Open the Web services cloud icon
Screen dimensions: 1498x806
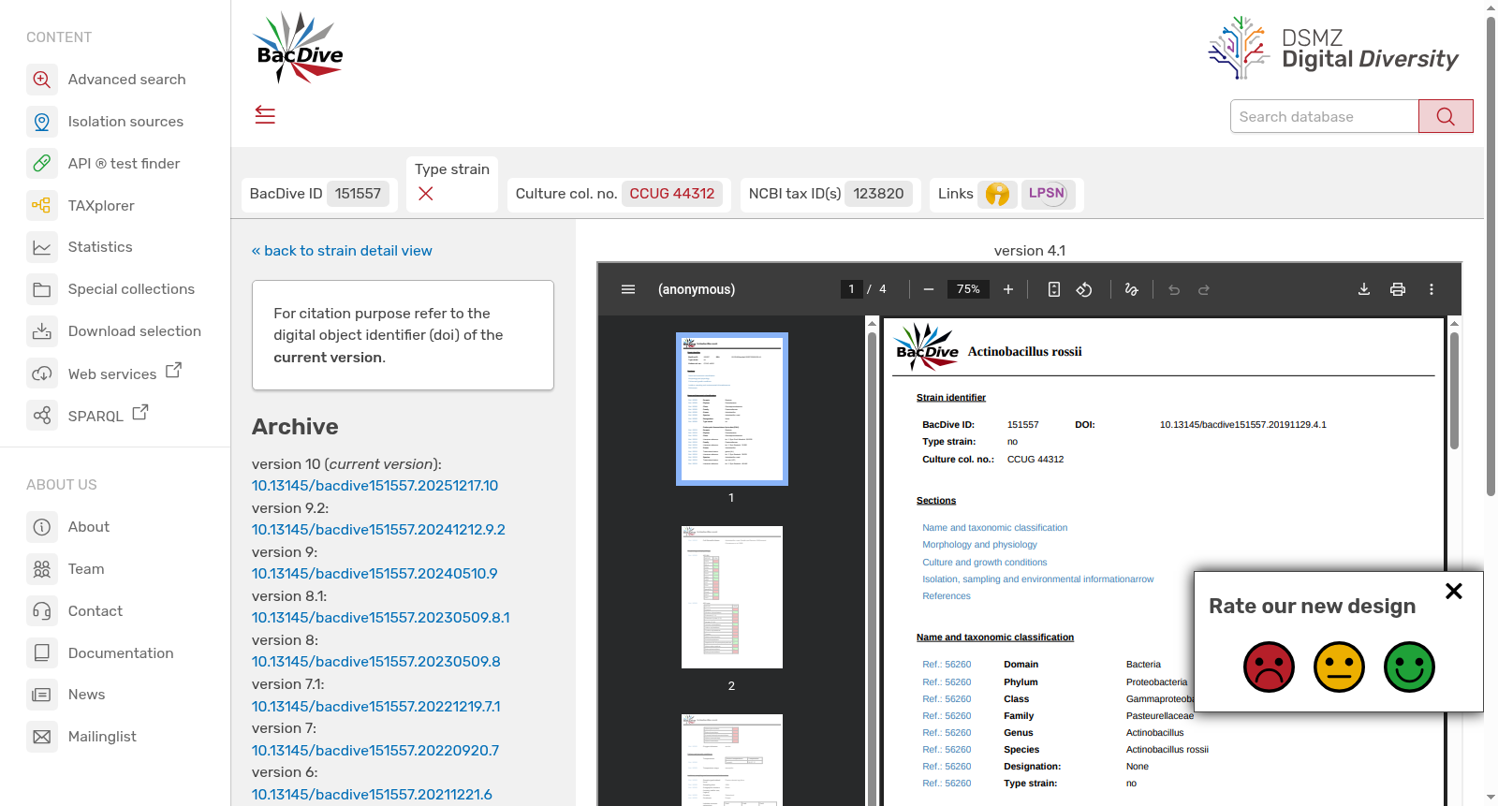pyautogui.click(x=42, y=374)
